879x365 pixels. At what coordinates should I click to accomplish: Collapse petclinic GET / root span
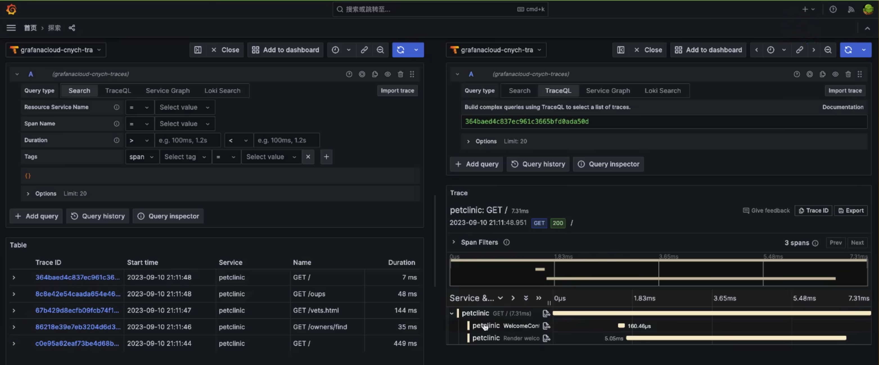pos(451,314)
